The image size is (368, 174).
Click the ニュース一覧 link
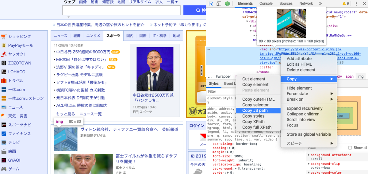pos(91,114)
